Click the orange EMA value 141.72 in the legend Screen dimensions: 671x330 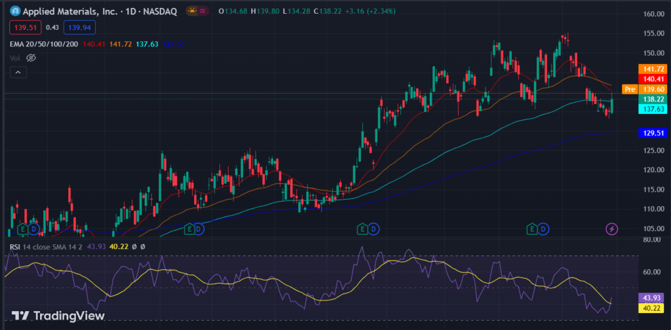tap(121, 44)
